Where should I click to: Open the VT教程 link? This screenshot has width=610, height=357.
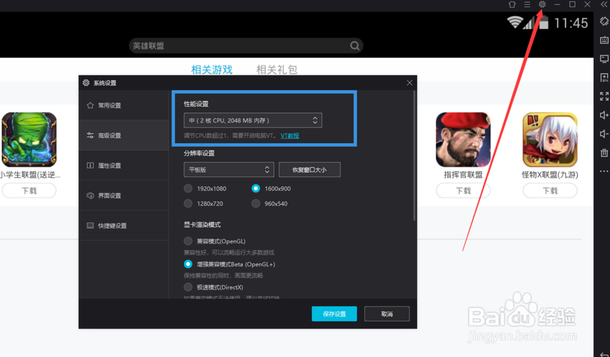(290, 136)
